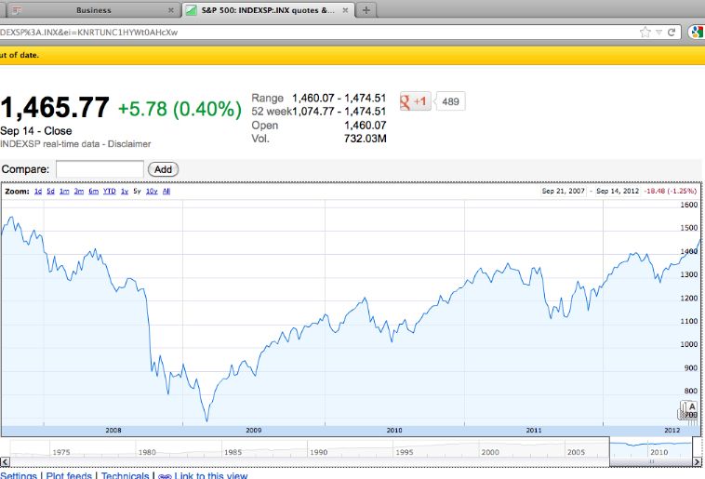Set chart zoom to 6m
705x479 pixels.
93,192
